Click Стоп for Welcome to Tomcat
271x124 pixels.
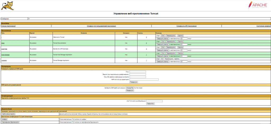[163, 36]
